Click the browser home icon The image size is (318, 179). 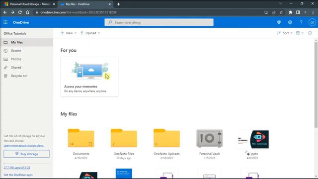[x=27, y=12]
